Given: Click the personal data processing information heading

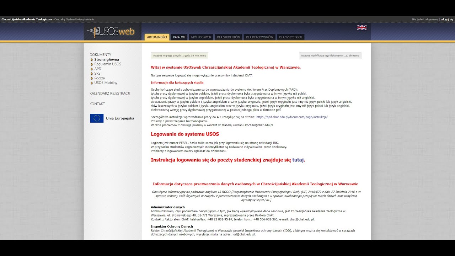Looking at the screenshot, I should click(x=256, y=184).
